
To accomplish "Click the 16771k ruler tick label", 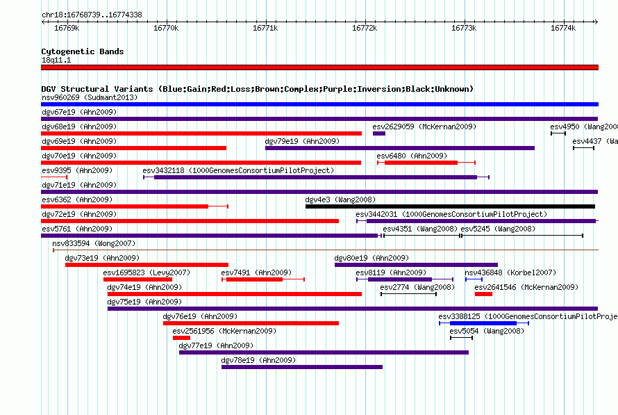I will tap(265, 28).
